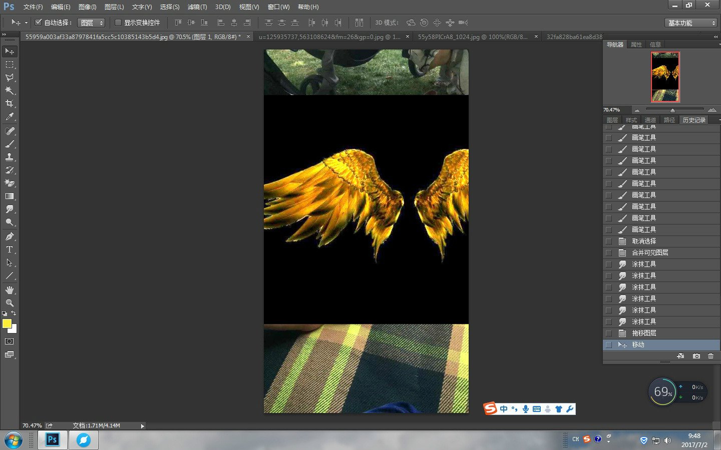This screenshot has width=721, height=450.
Task: Toggle history source box beside 合并可见图层
Action: tap(609, 252)
